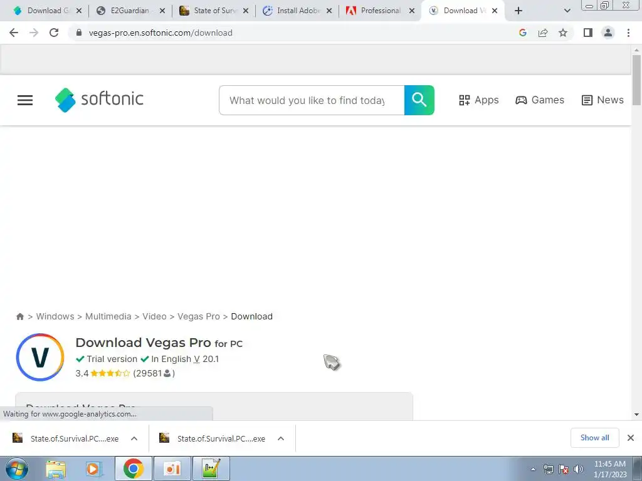Open the News section
Viewport: 642px width, 481px height.
[x=603, y=100]
